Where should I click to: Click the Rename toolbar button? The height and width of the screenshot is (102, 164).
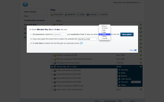(x=103, y=15)
